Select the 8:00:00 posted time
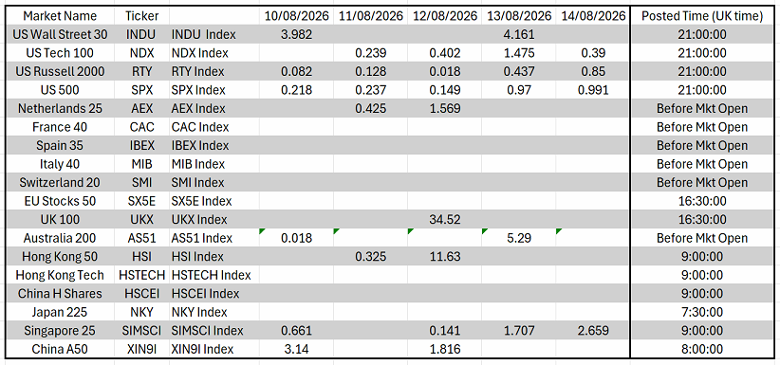This screenshot has width=780, height=365. [x=702, y=349]
